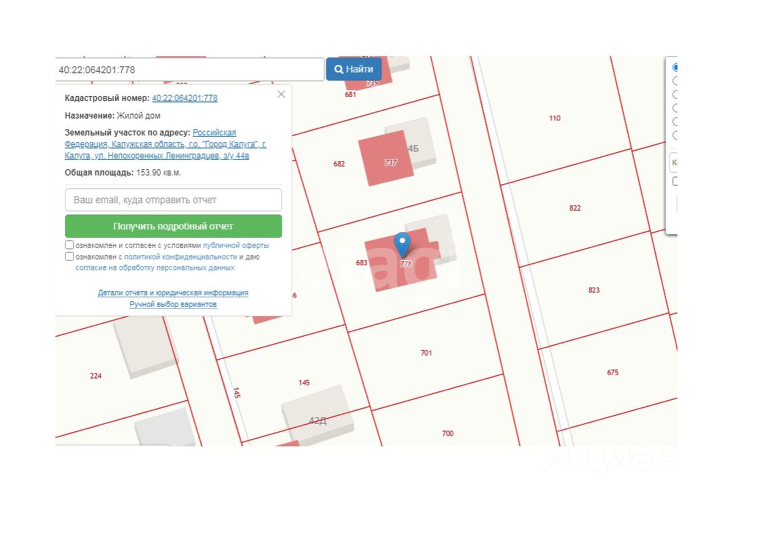Select the first radio option on right panel

[x=675, y=67]
